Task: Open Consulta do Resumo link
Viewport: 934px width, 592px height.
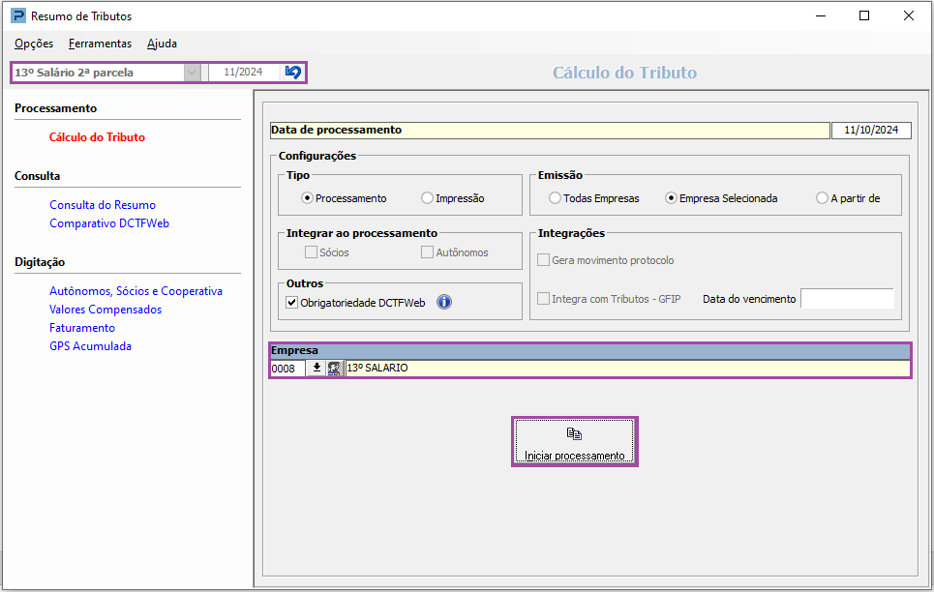Action: [103, 205]
